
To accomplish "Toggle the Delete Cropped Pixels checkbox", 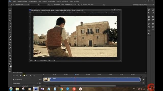I will coord(82,5).
